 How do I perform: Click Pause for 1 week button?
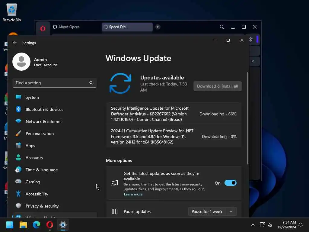click(x=207, y=211)
